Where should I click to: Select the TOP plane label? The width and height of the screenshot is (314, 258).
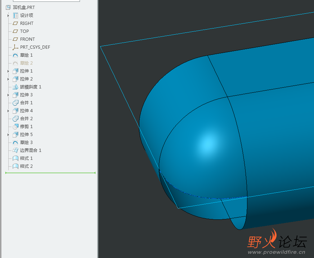(x=24, y=31)
